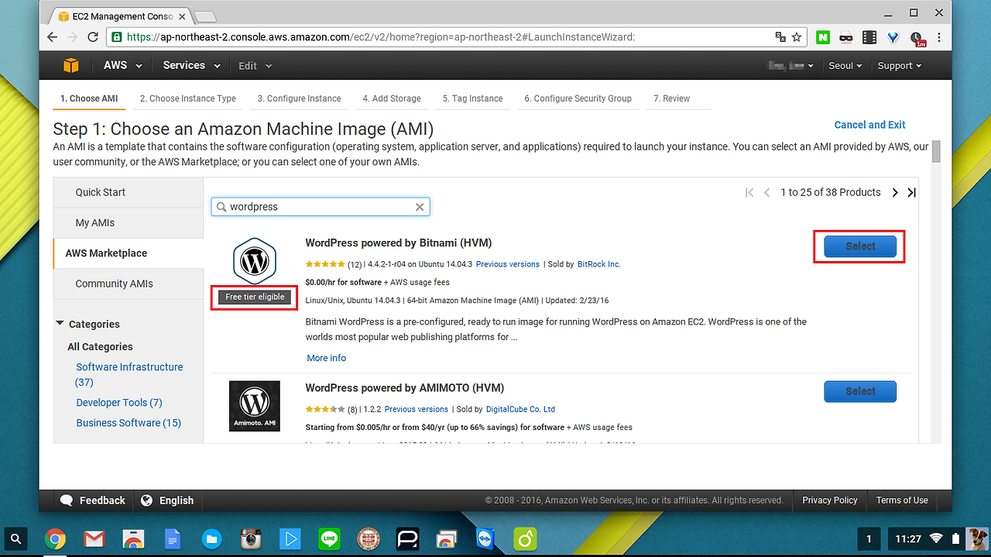Go back with browser back arrow
The width and height of the screenshot is (991, 557).
coord(53,36)
